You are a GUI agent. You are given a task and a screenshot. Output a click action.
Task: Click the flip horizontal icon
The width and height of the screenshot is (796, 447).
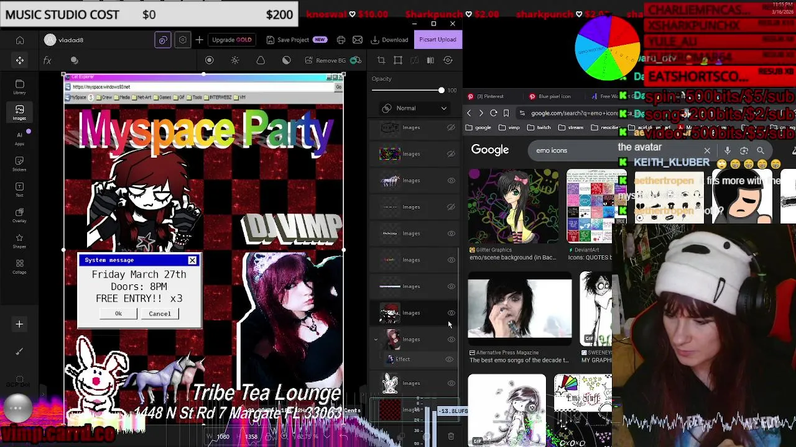tap(430, 60)
